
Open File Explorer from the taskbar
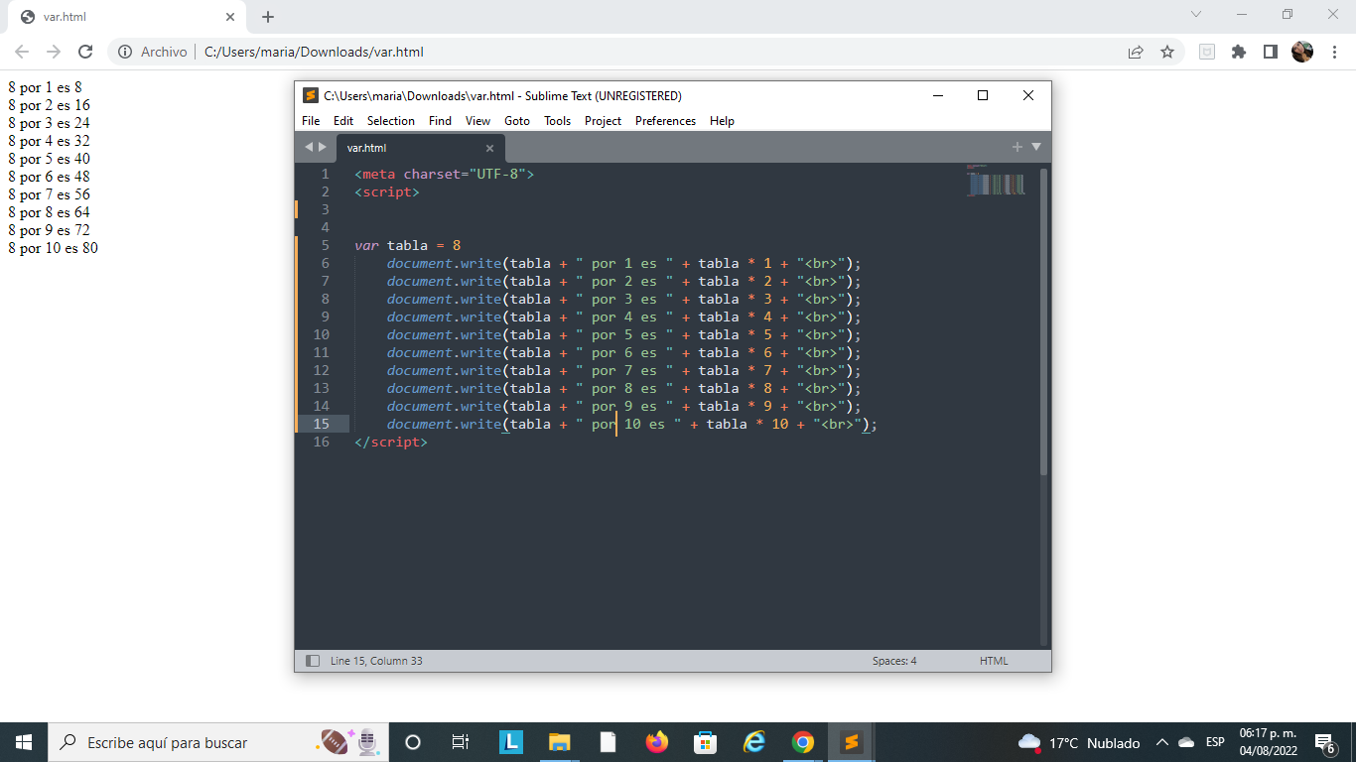pos(559,742)
